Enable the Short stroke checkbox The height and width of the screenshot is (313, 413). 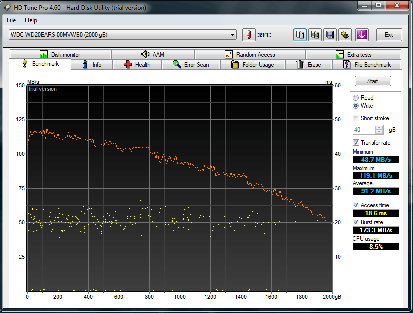pos(356,118)
